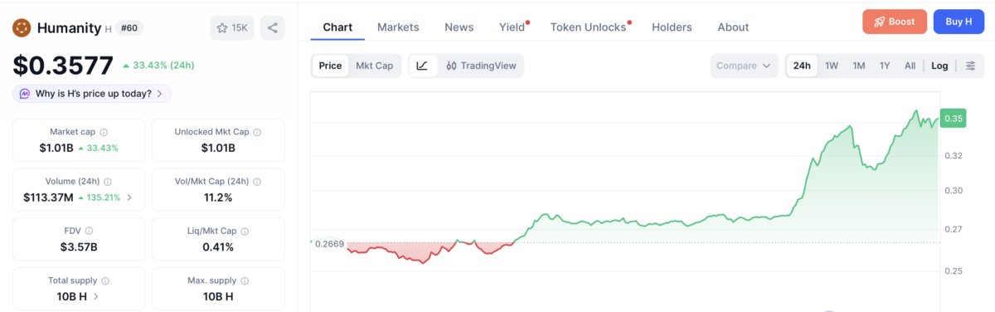Switch to TradingView chart mode
Viewport: 995px width, 312px height.
click(481, 66)
